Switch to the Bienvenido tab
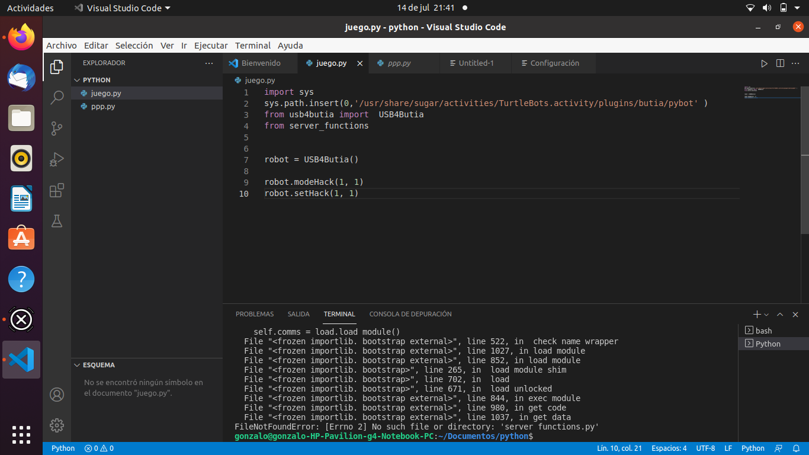Image resolution: width=809 pixels, height=455 pixels. click(260, 63)
